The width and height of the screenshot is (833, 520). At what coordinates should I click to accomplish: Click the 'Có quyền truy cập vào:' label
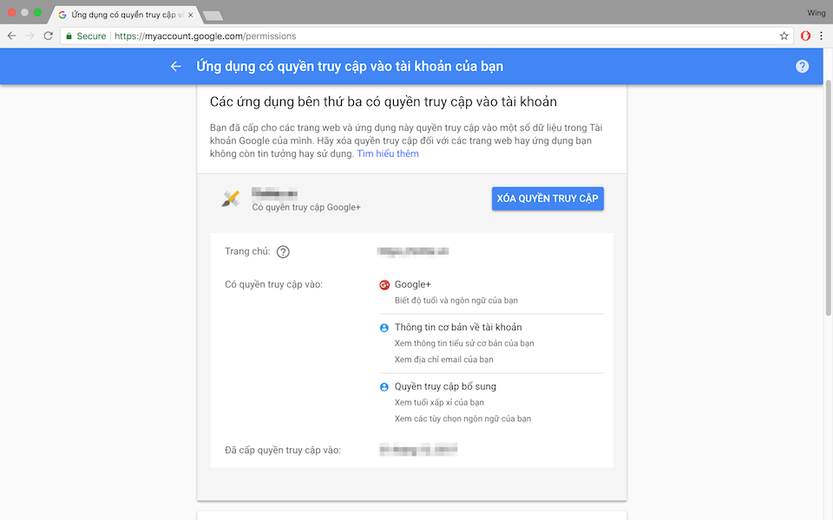tap(273, 284)
